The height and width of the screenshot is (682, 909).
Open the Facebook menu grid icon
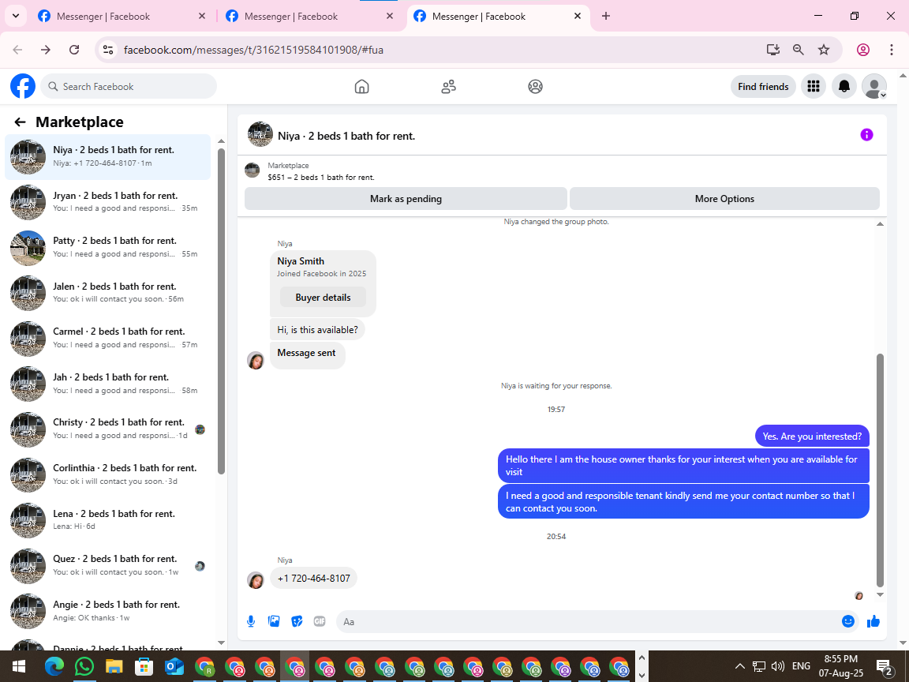[814, 86]
